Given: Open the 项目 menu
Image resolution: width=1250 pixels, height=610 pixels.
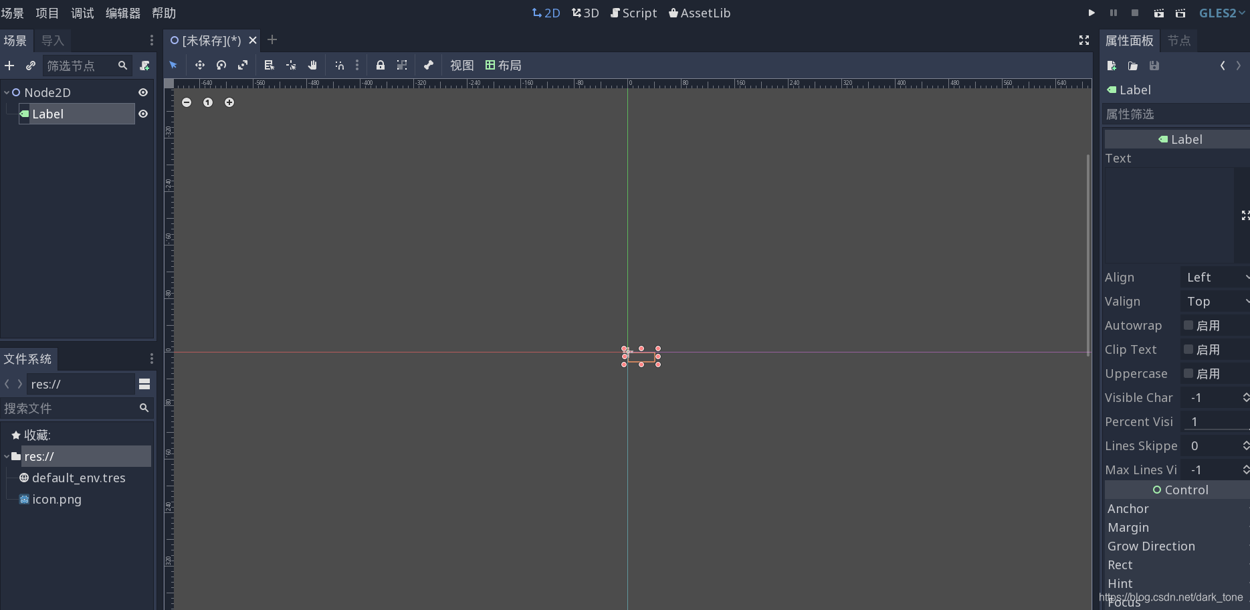Looking at the screenshot, I should 47,13.
